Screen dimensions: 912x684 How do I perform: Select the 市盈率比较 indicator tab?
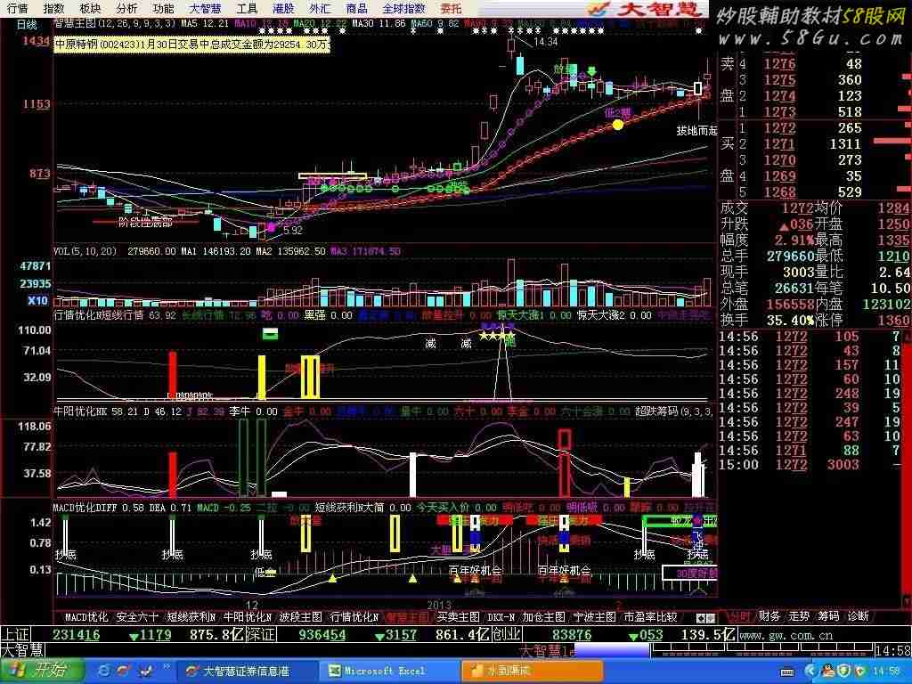pos(650,617)
